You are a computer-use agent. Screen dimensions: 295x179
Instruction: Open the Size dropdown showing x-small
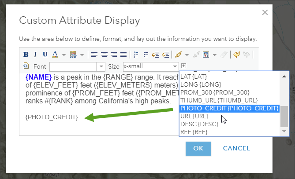174,66
